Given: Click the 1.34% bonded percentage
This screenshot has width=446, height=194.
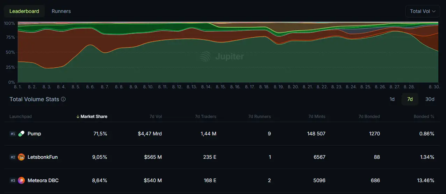Looking at the screenshot, I should coord(427,157).
